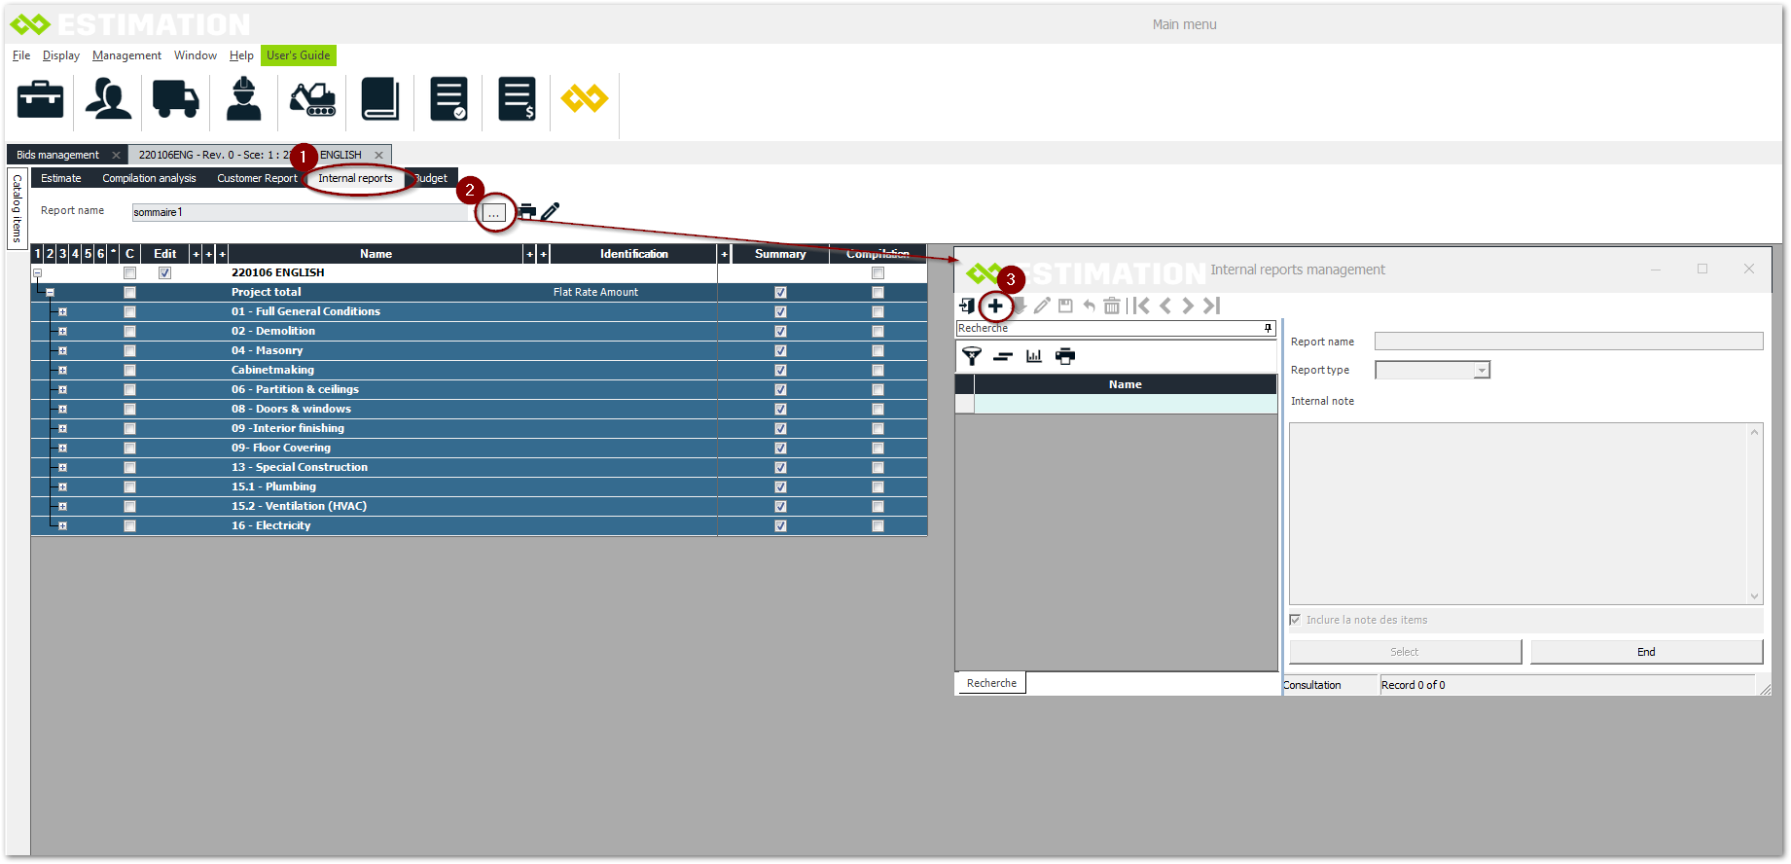The image size is (1791, 864).
Task: Click the Recherche search field
Action: point(1109,329)
